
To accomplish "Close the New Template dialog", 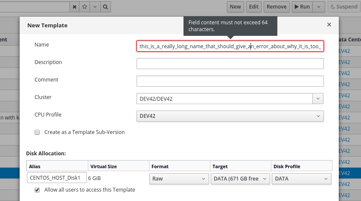I will (x=329, y=25).
